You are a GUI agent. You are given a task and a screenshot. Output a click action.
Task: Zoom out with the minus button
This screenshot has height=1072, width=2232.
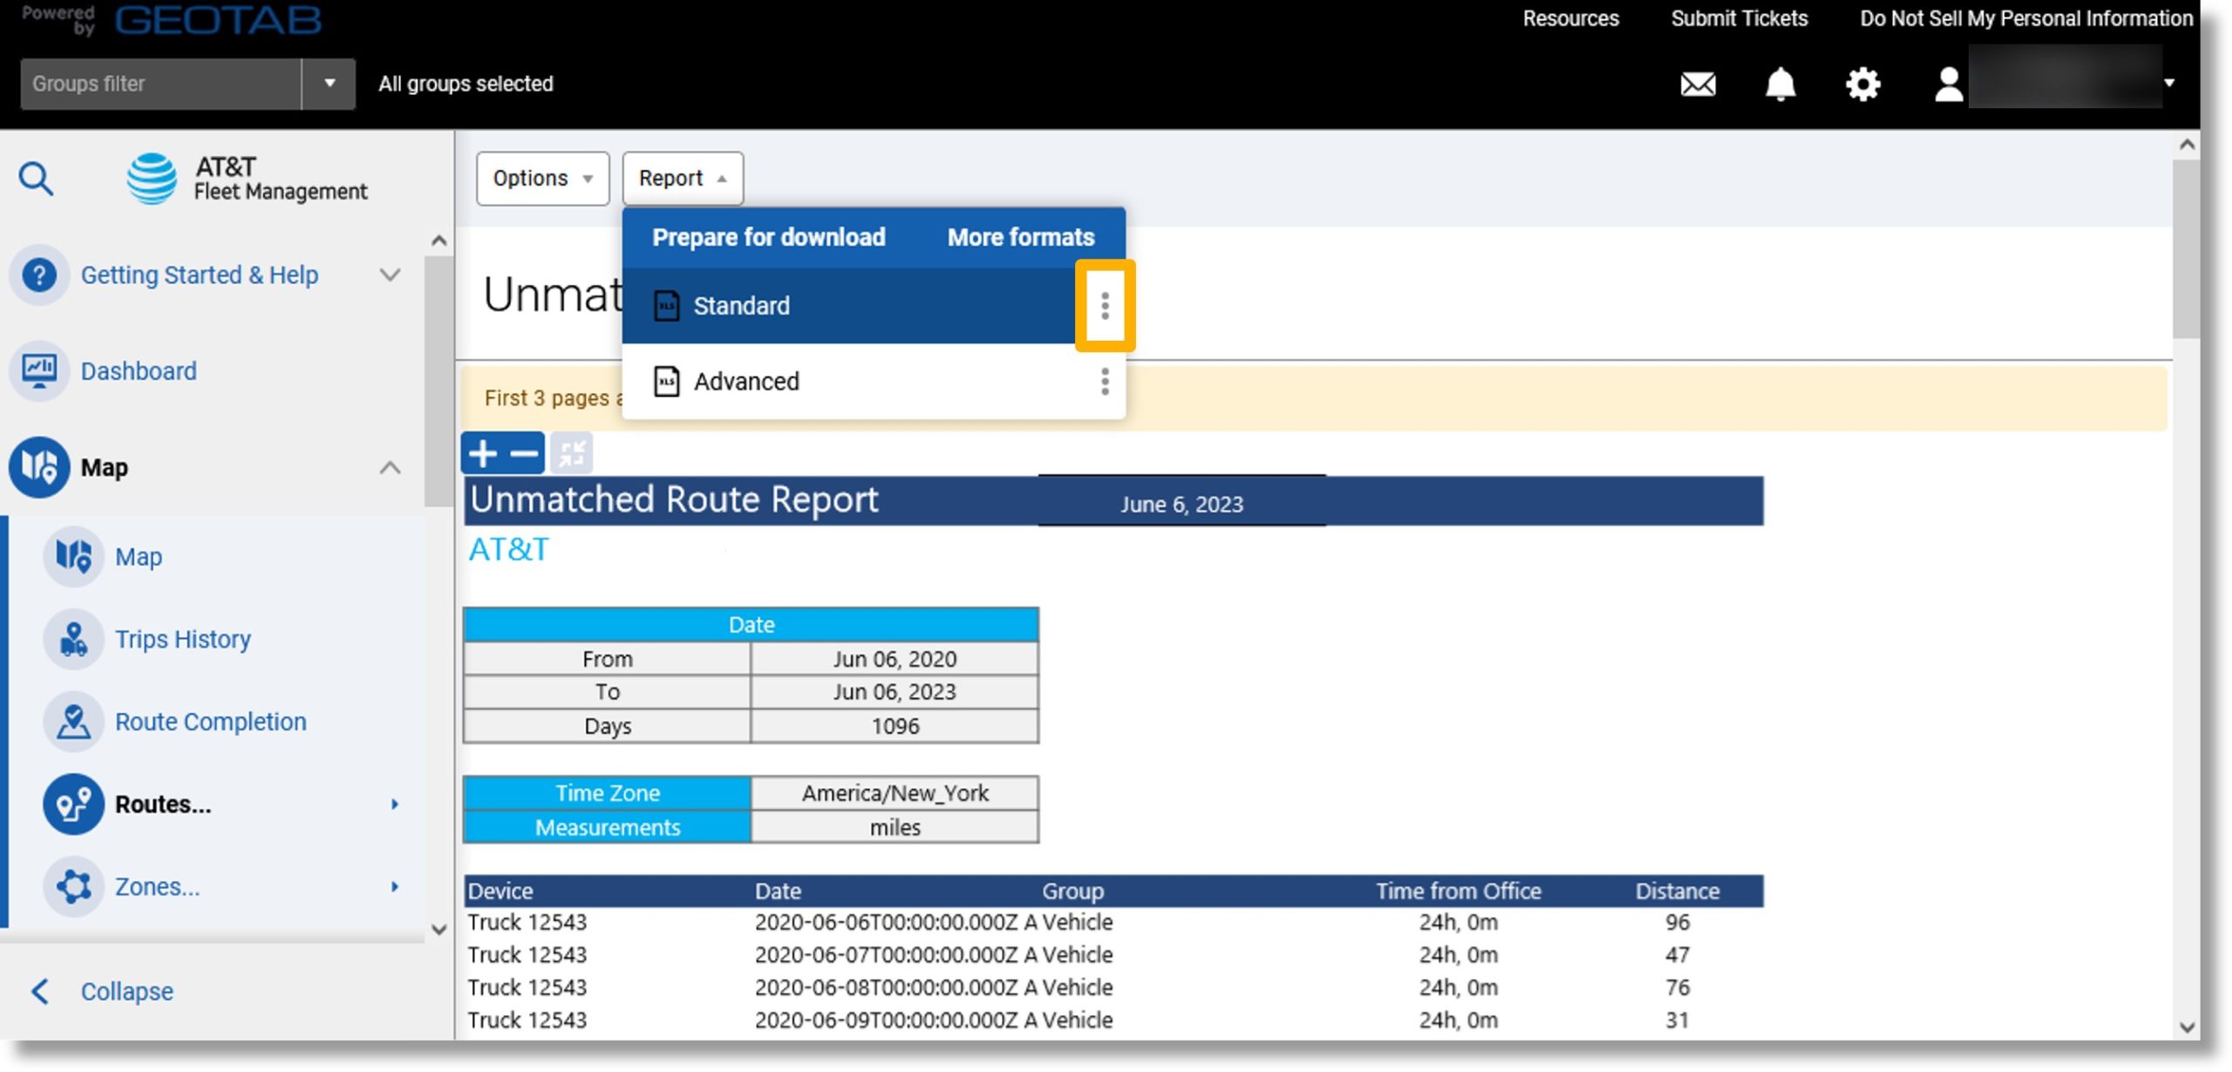point(524,453)
